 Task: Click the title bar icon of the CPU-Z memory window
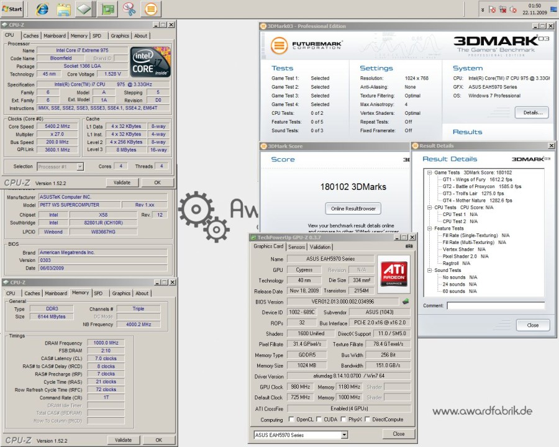coord(6,282)
